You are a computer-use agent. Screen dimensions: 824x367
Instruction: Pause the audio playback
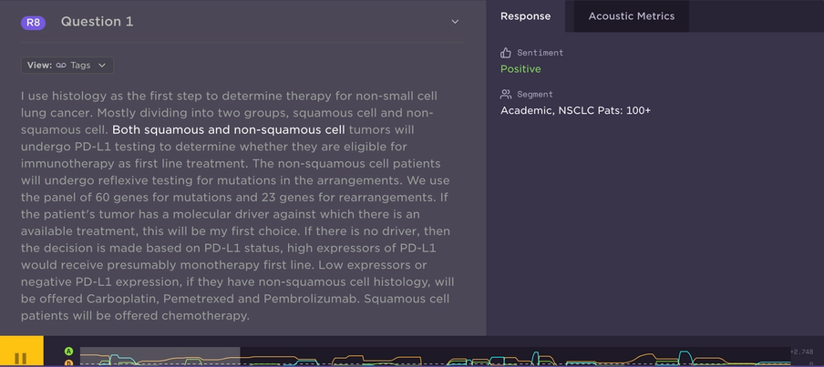[x=21, y=357]
